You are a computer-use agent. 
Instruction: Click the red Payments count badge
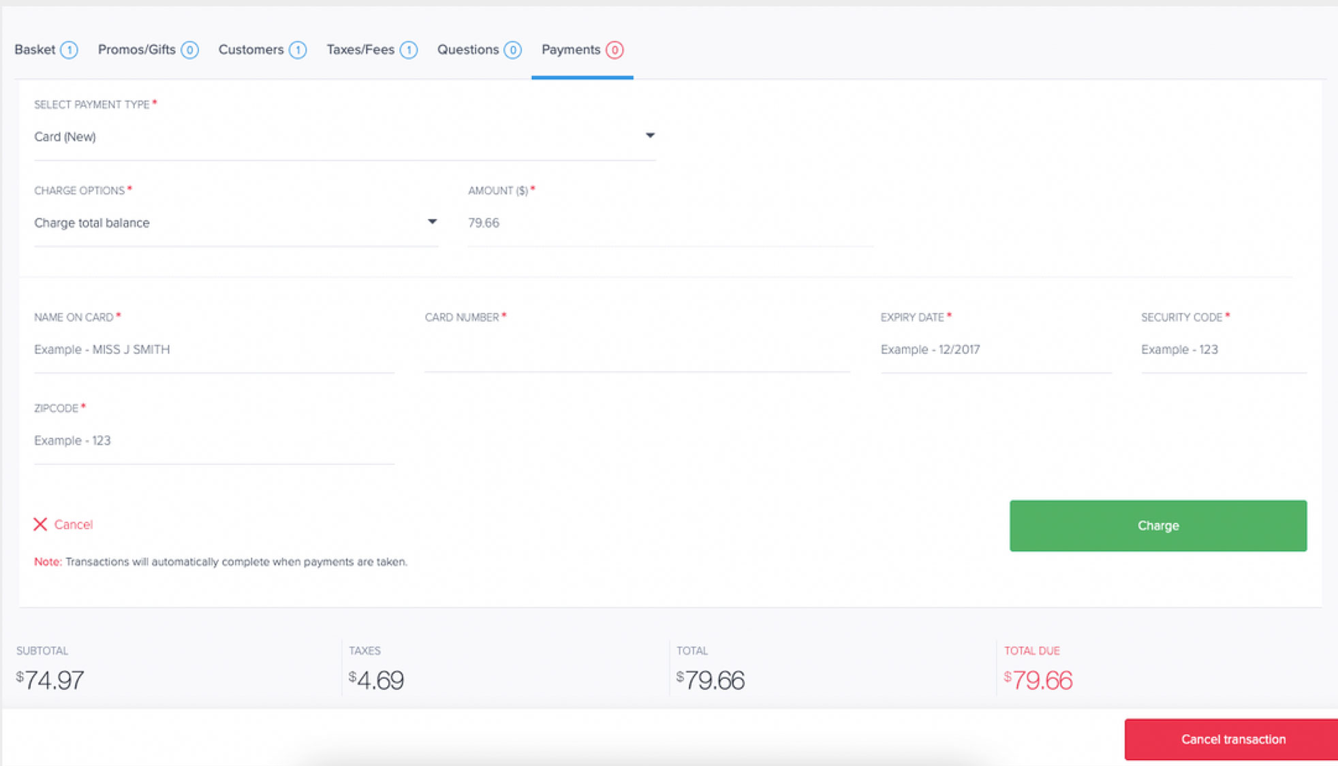tap(614, 50)
